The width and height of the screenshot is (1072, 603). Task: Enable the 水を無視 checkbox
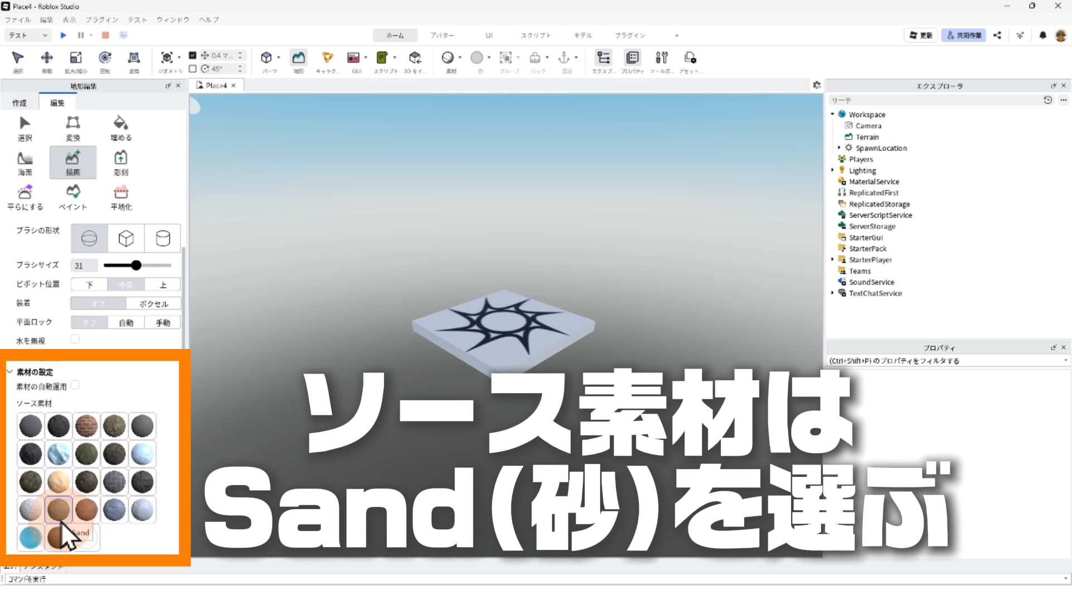pos(75,339)
